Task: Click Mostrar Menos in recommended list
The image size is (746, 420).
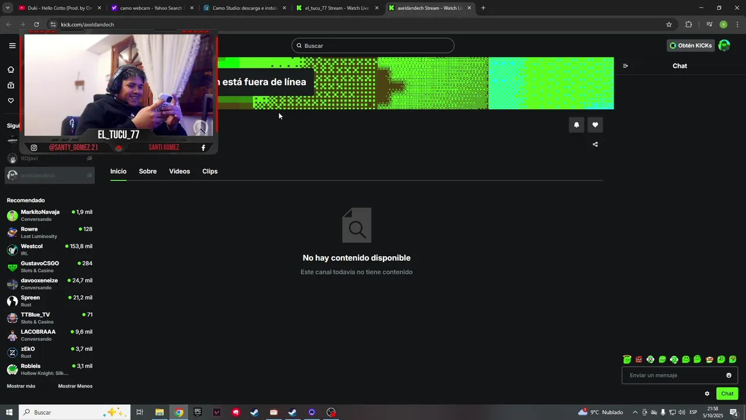Action: click(x=75, y=386)
